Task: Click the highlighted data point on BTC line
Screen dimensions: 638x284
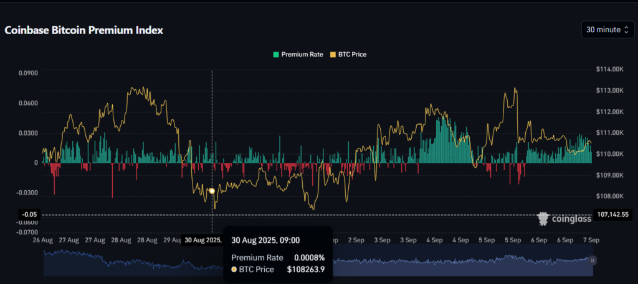Action: click(x=212, y=191)
